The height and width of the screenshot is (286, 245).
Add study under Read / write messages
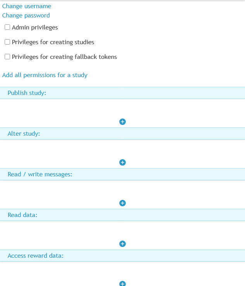coord(122,203)
